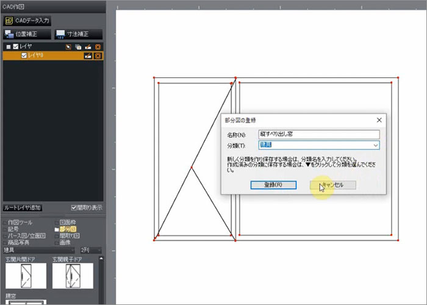Open the 位置補正 position correction tool

tap(27, 34)
